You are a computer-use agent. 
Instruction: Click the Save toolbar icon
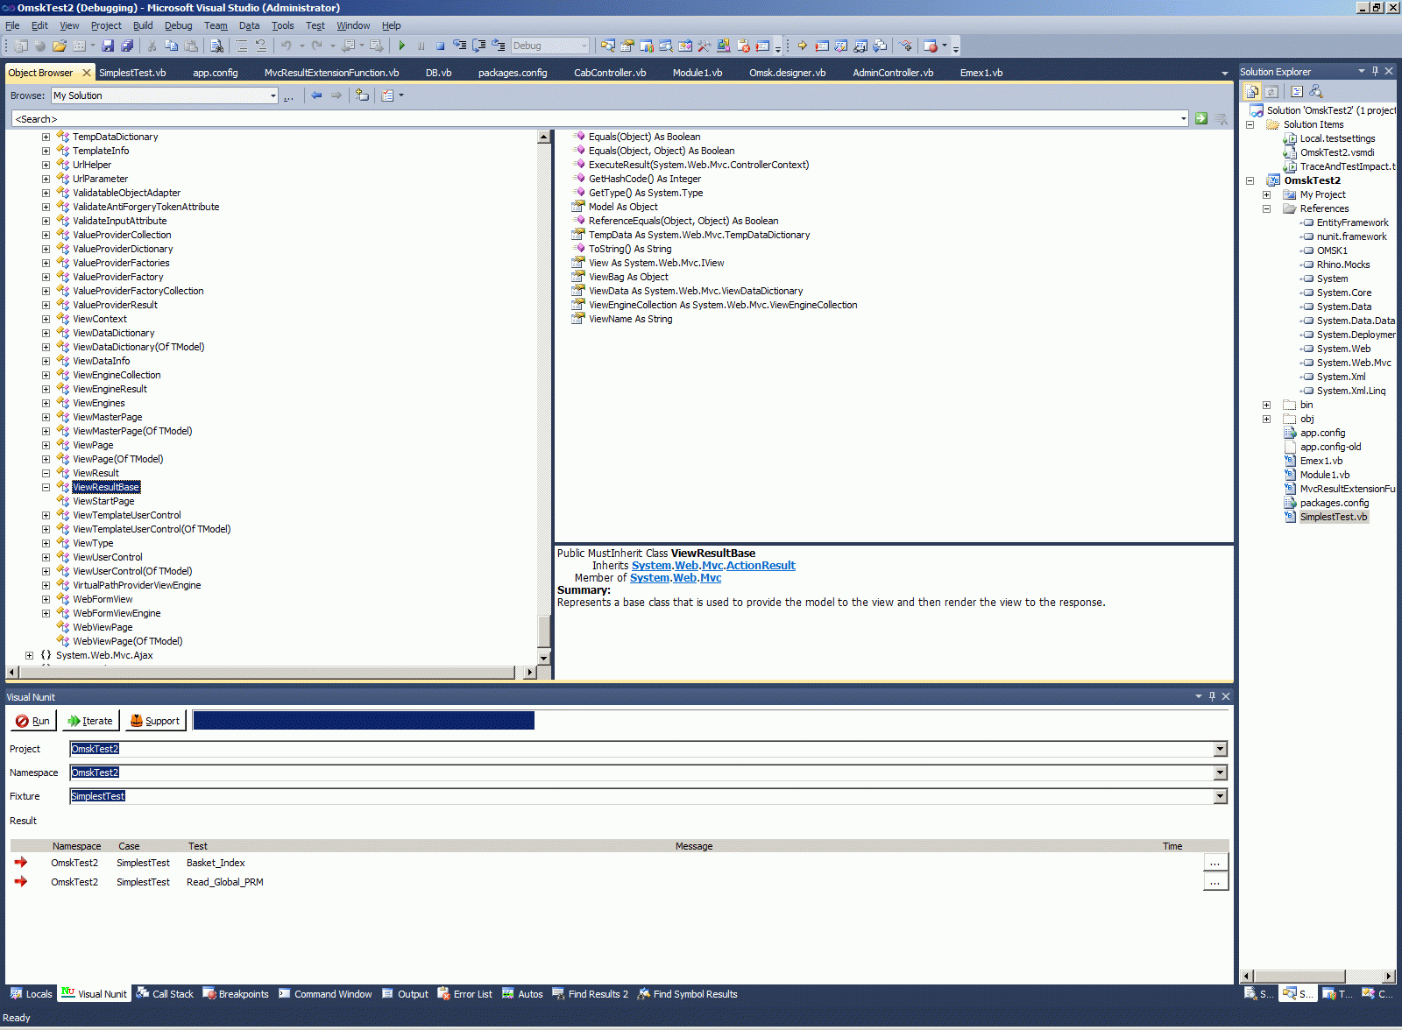point(108,46)
